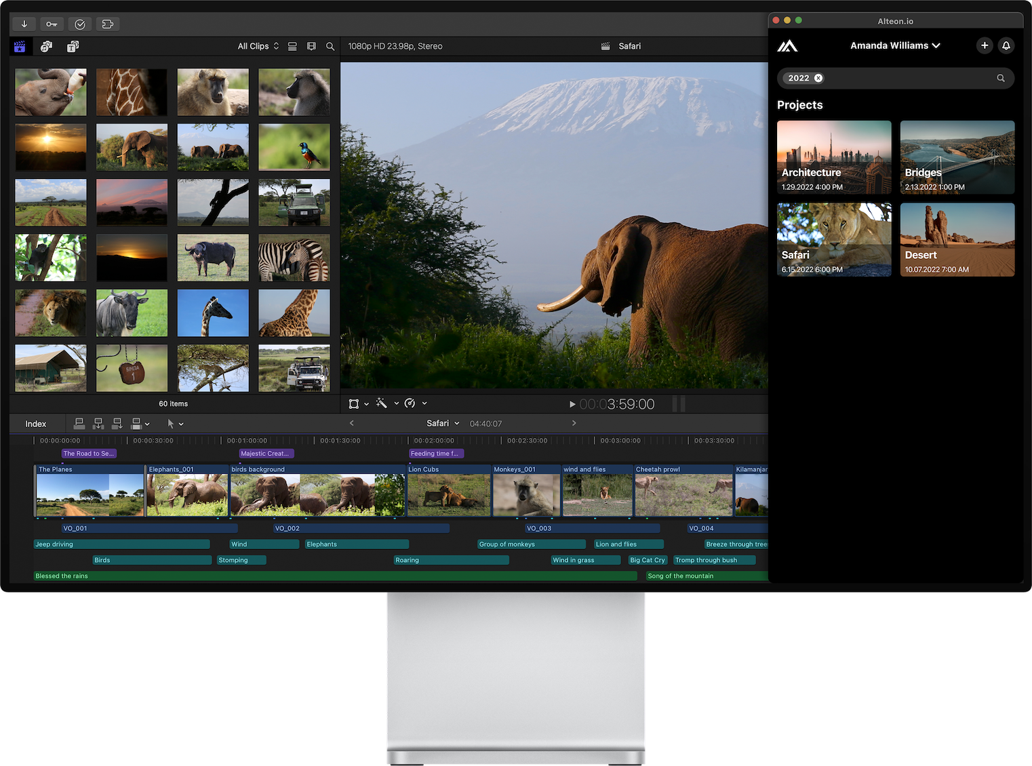Select the Cheetah prowl clip in timeline
The image size is (1032, 766).
tap(683, 491)
